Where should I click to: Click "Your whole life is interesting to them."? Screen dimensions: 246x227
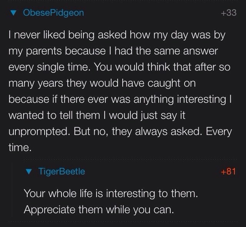[x=111, y=194]
